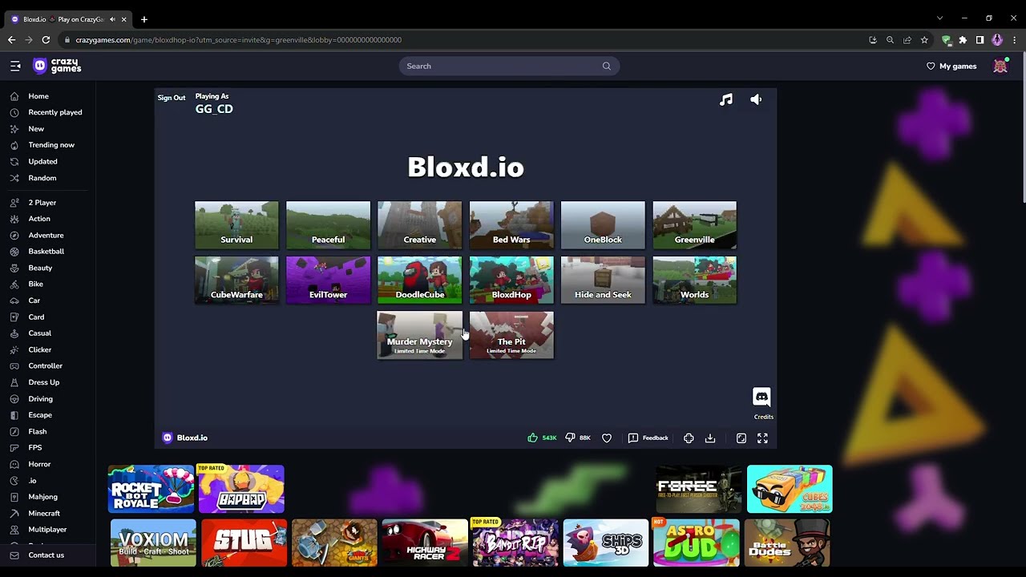Open Trending now in the sidebar

click(x=51, y=145)
